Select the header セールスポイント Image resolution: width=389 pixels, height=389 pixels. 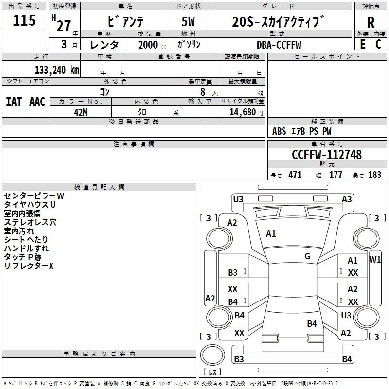coord(327,56)
